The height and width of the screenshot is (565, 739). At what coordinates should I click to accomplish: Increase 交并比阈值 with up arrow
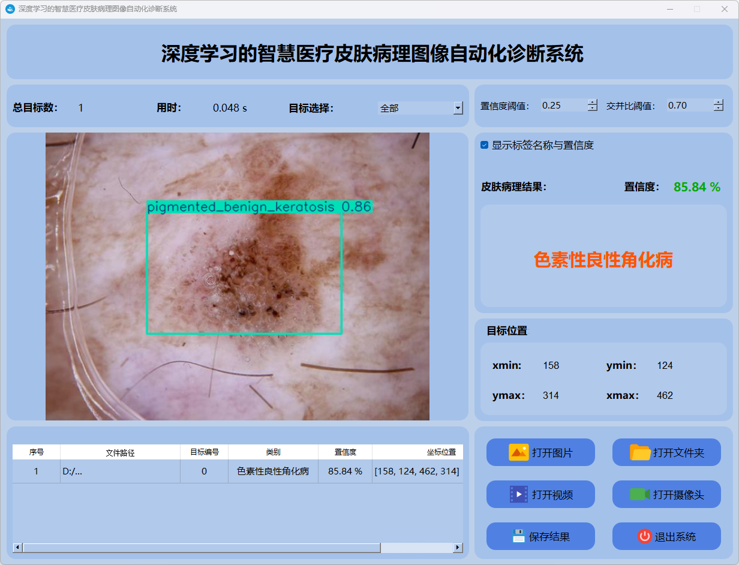[719, 102]
